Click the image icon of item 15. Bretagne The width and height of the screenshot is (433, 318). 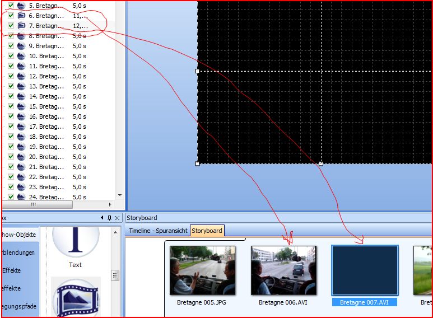click(21, 106)
